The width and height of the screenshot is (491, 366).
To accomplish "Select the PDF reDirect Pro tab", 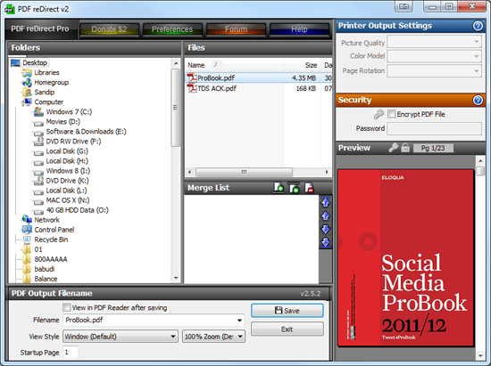I will coord(40,28).
